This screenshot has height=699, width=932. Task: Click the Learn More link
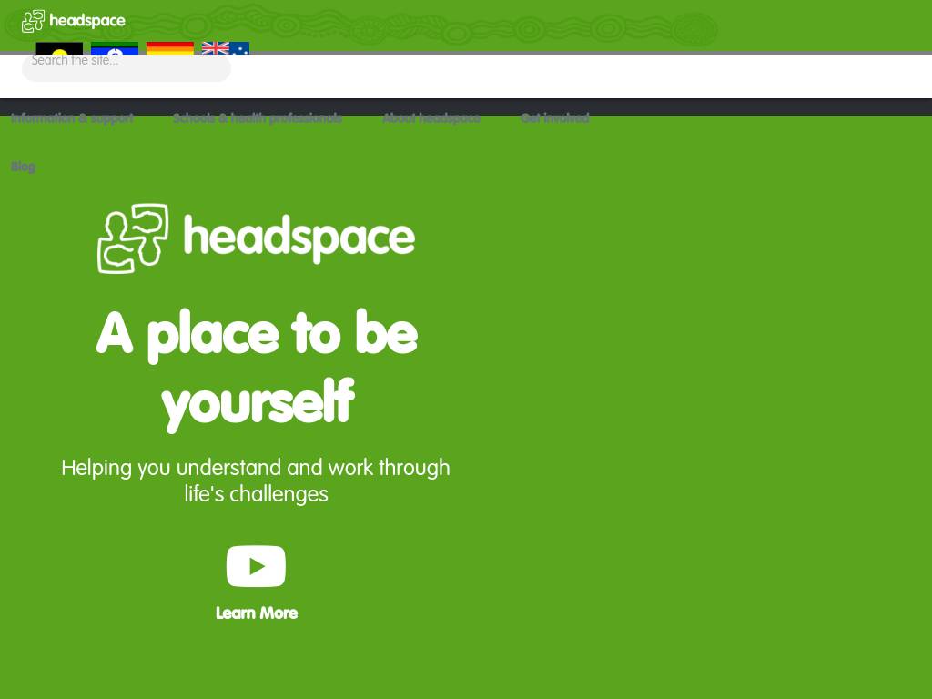(x=257, y=613)
